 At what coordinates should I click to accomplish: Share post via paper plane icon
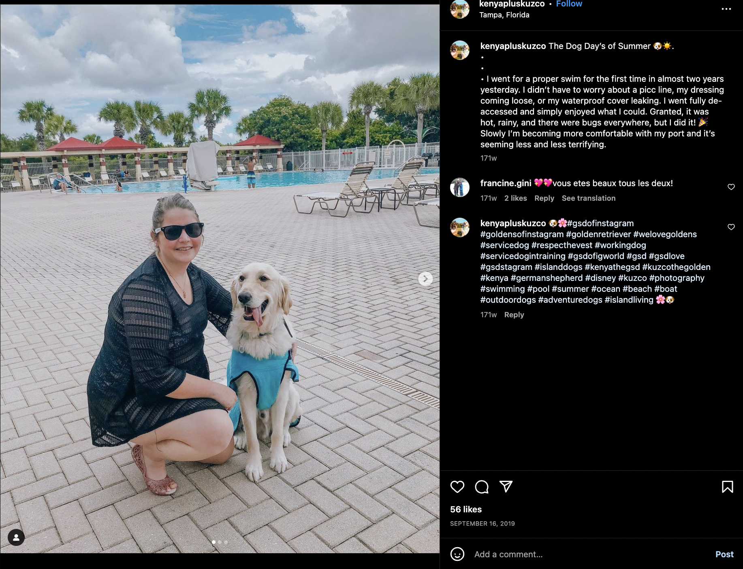pyautogui.click(x=506, y=486)
